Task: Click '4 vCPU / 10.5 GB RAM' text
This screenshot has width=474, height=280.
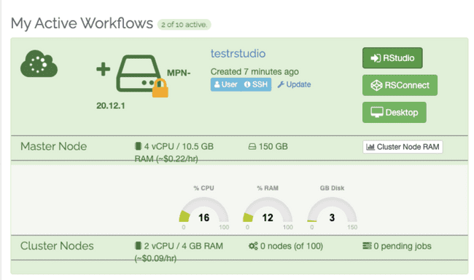Action: coord(174,152)
